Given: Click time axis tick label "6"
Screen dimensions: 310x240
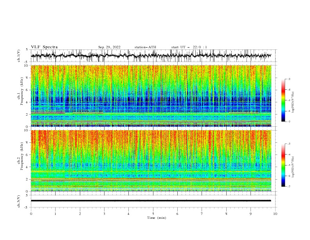Looking at the screenshot, I should 177,214.
